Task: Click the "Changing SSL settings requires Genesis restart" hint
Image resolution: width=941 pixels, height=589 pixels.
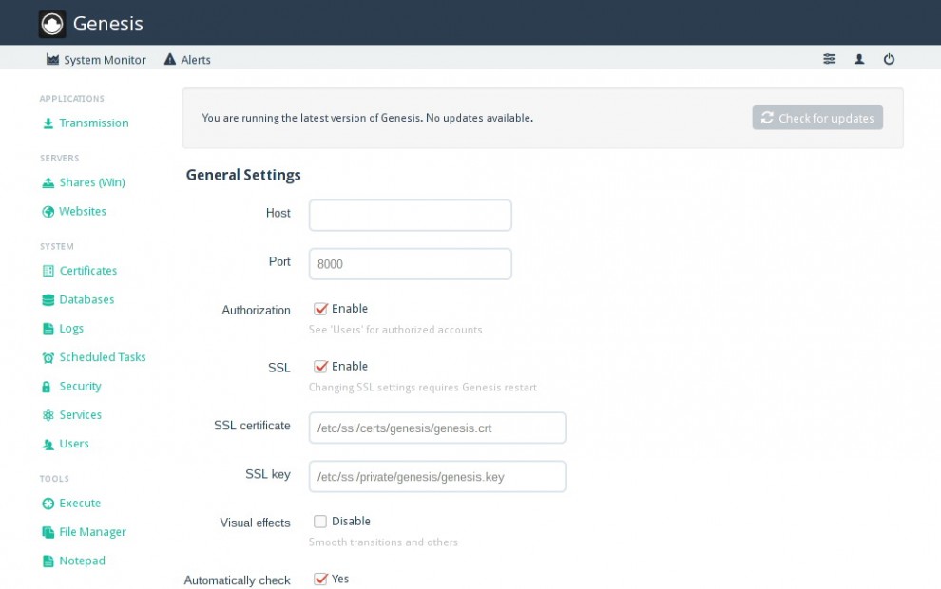Action: tap(422, 388)
